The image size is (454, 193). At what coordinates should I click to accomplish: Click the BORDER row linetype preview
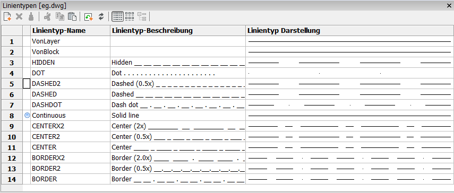tap(350, 179)
